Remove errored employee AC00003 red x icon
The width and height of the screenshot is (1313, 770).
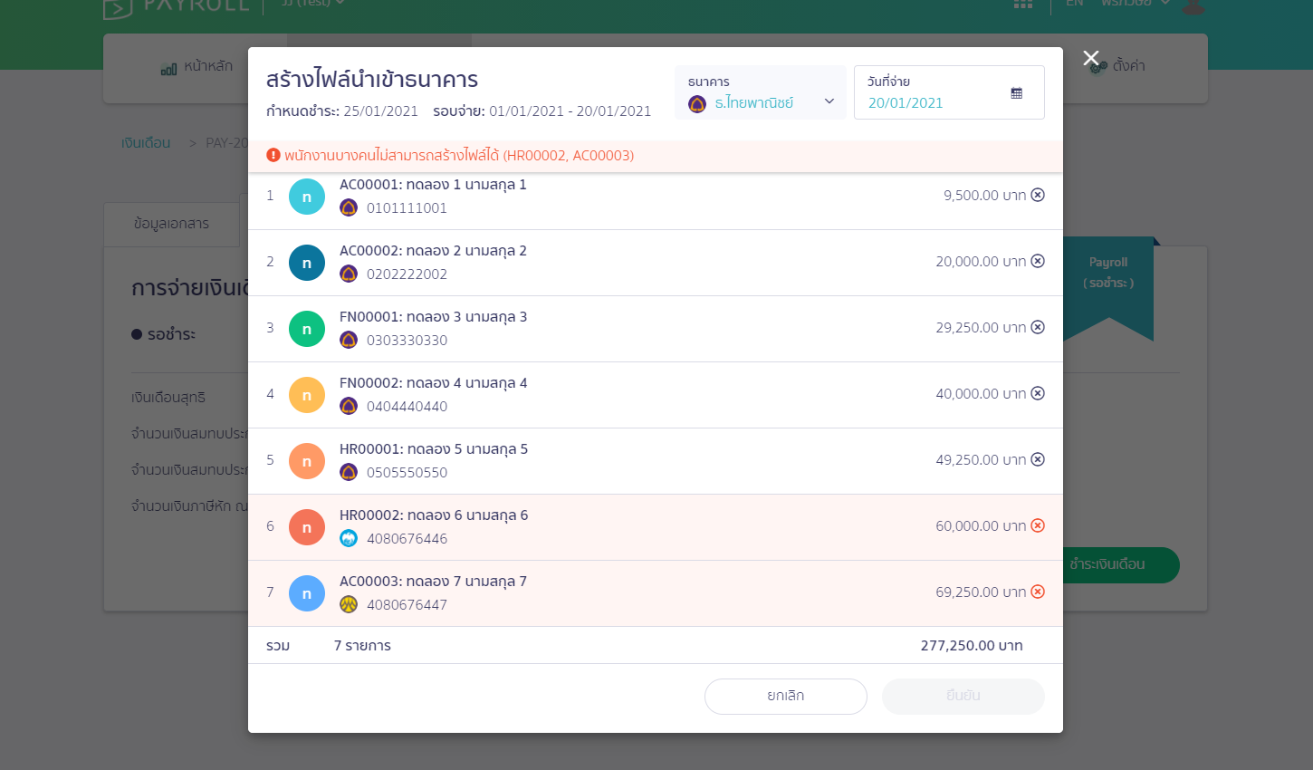tap(1038, 592)
